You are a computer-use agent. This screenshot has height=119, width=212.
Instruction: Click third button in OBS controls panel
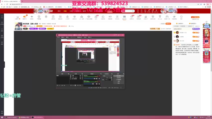point(118,80)
